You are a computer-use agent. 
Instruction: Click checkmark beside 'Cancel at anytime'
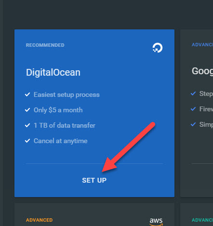(x=27, y=141)
